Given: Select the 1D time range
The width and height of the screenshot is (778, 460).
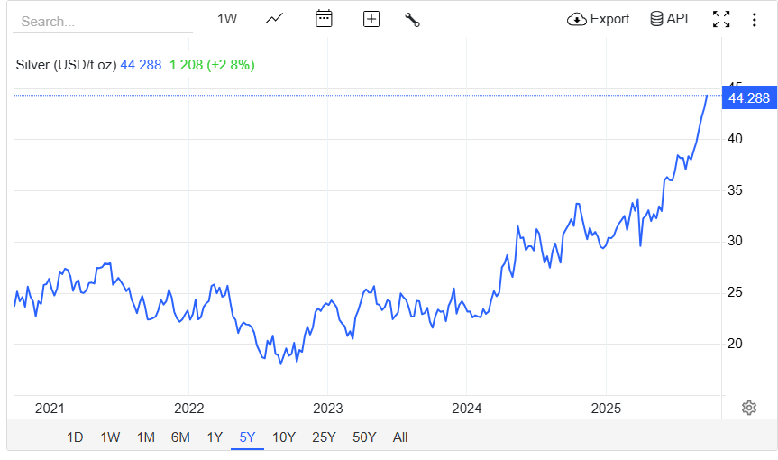Looking at the screenshot, I should (75, 437).
